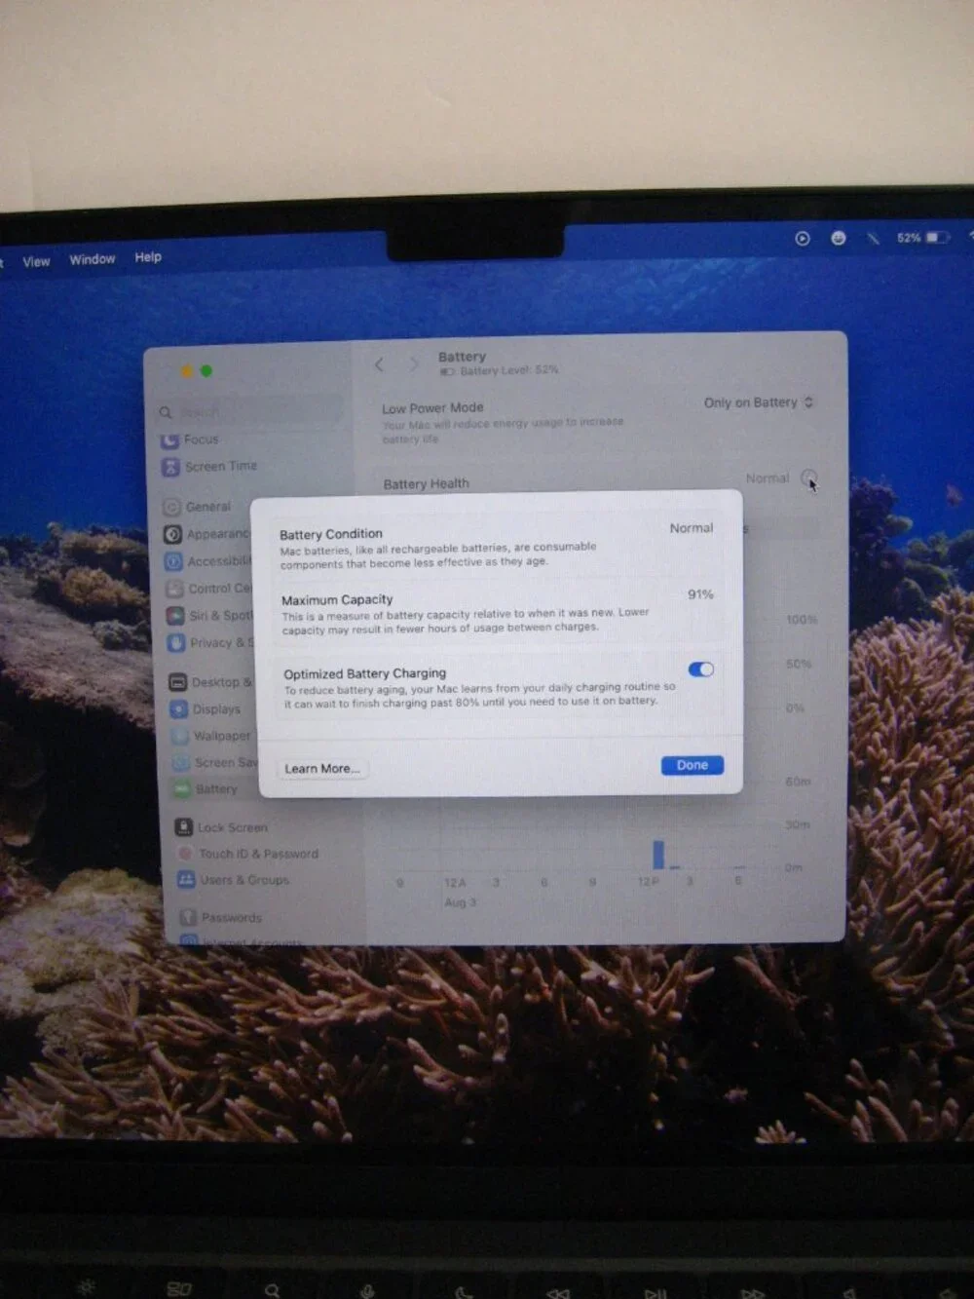Click the Maximum Capacity 91% value
974x1299 pixels.
(700, 594)
